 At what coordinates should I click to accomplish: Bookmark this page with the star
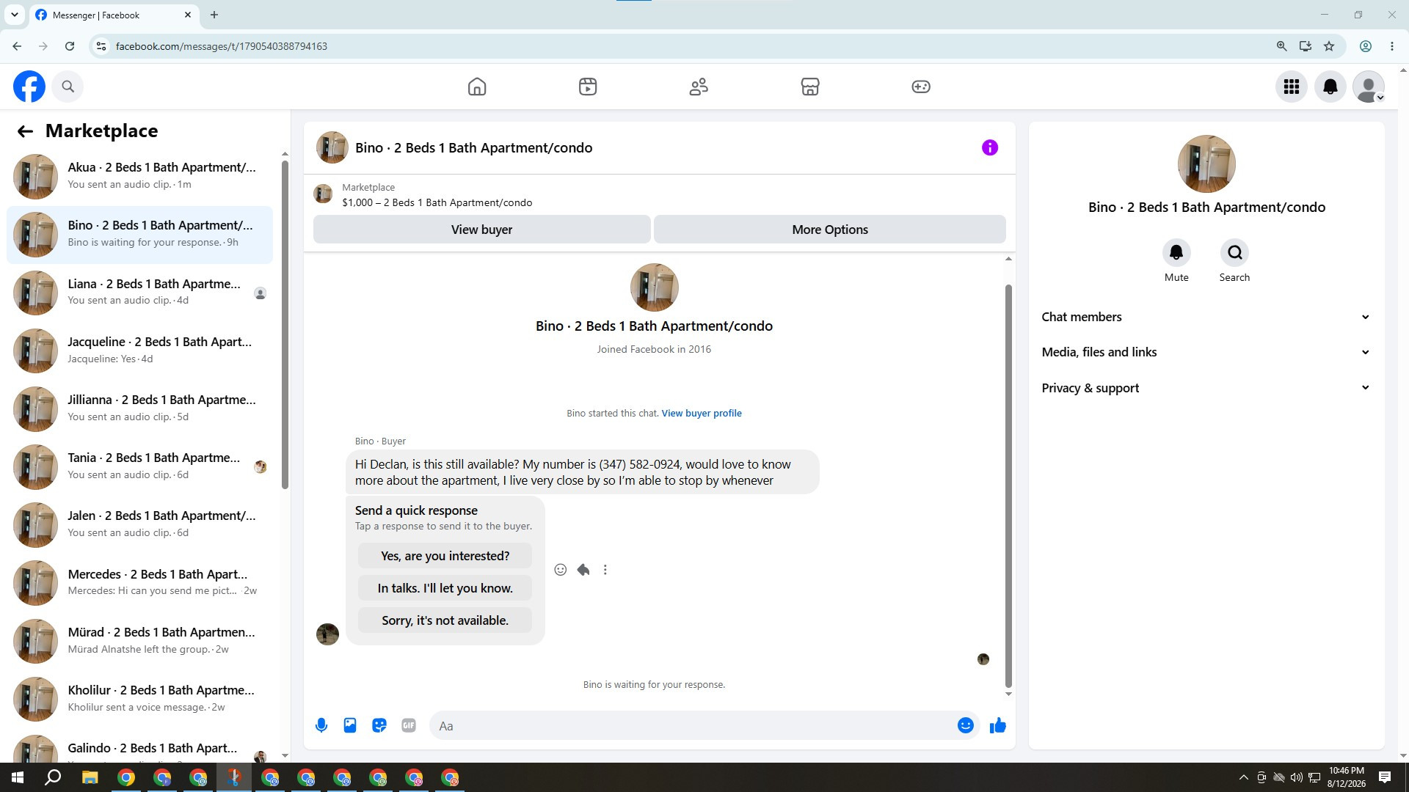coord(1329,46)
